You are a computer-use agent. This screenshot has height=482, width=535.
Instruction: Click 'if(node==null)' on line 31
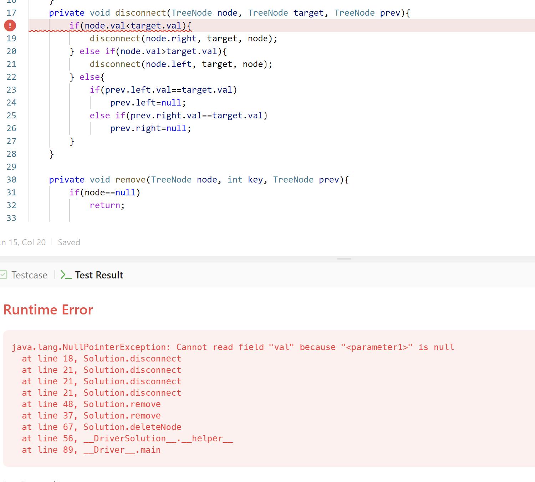point(105,193)
